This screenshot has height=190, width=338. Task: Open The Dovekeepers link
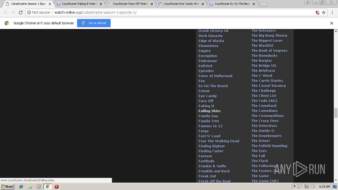(266, 136)
